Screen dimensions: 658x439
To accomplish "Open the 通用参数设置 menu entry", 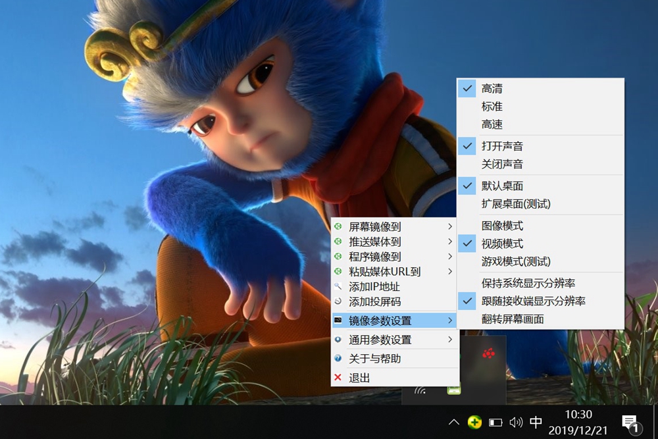I will (x=395, y=340).
